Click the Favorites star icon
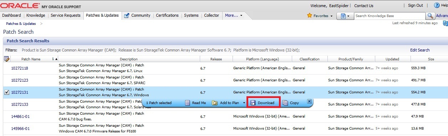448x136 pixels. tap(310, 16)
